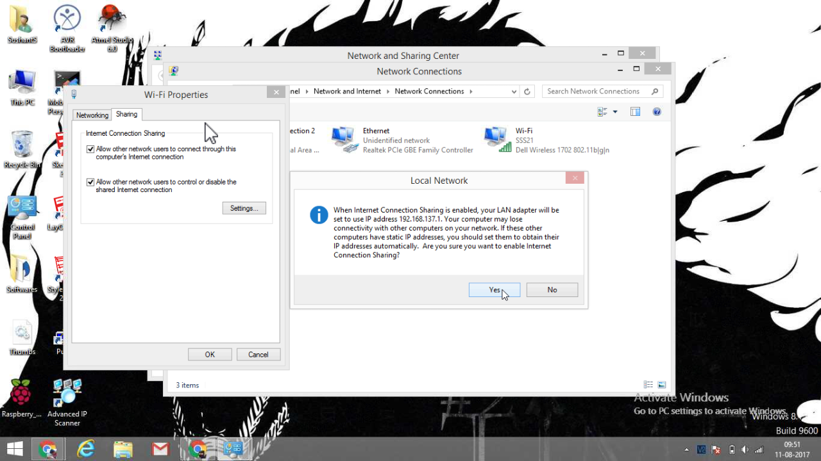This screenshot has height=461, width=821.
Task: Click the search magnifier icon
Action: coord(655,92)
